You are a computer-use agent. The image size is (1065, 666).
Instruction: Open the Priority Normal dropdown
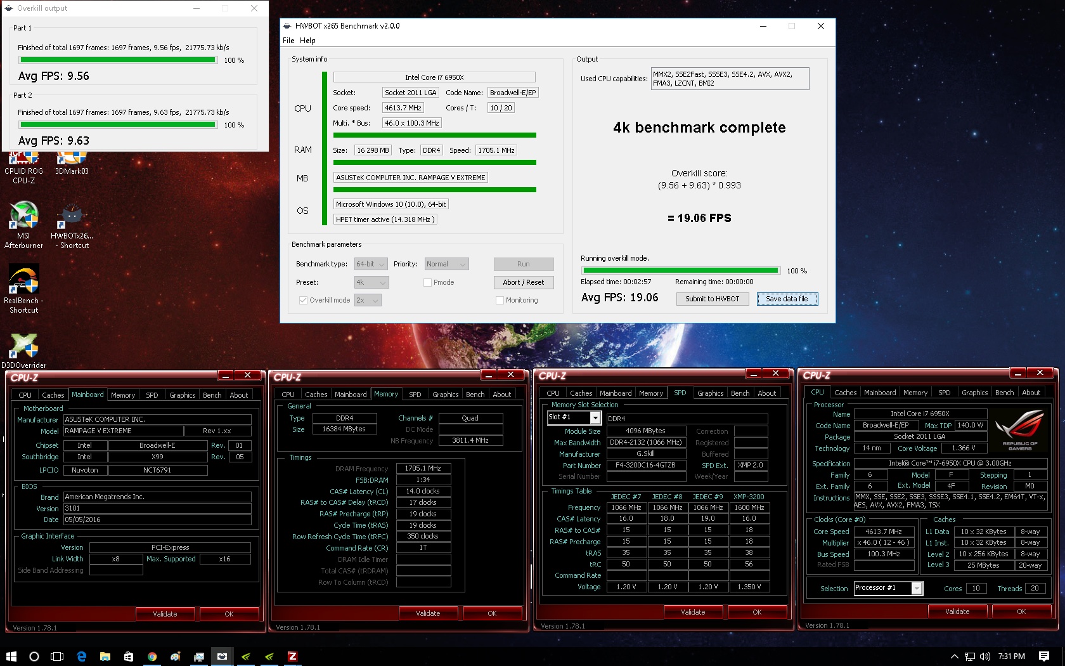446,264
